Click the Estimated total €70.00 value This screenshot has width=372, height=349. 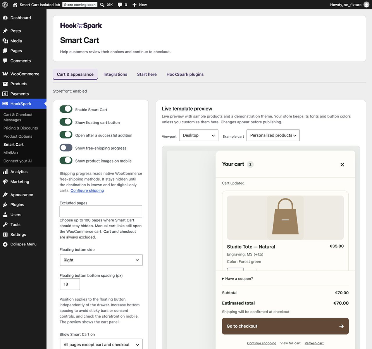(x=341, y=303)
